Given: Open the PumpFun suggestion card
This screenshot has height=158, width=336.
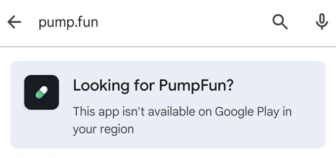Looking at the screenshot, I should tap(168, 104).
